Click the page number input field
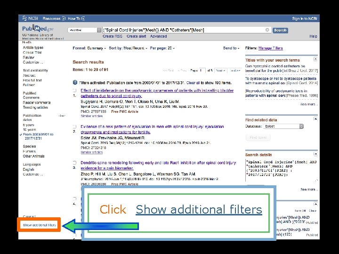 coord(202,71)
